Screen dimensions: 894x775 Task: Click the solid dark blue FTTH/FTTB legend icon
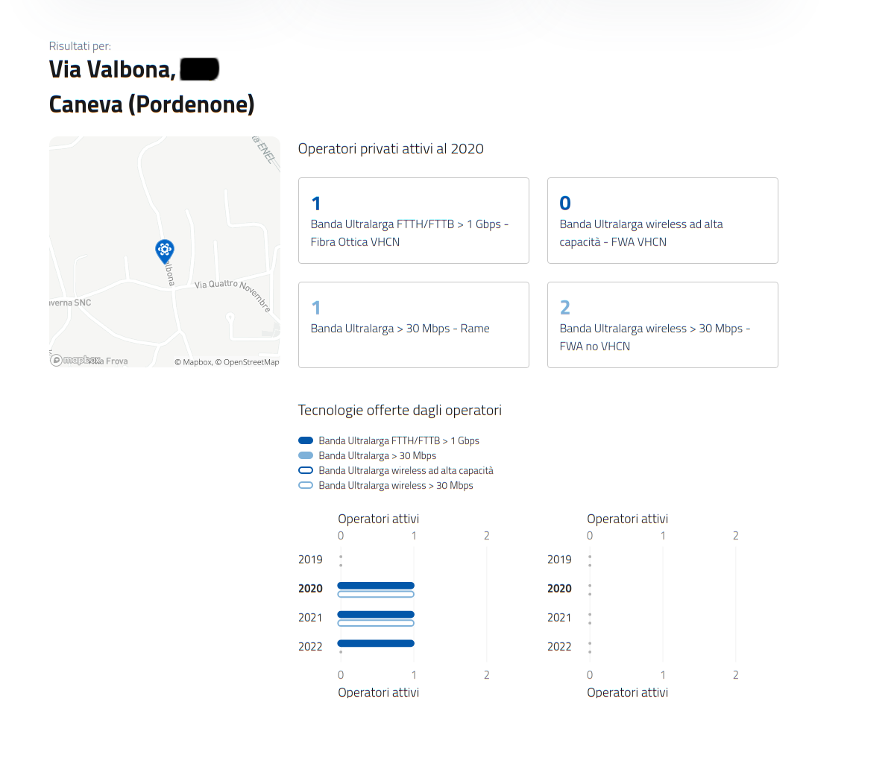coord(306,440)
